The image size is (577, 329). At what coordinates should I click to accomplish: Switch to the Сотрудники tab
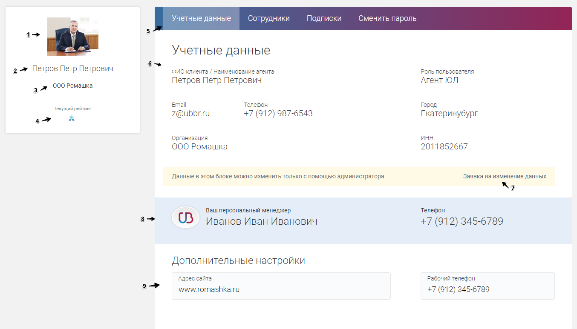pyautogui.click(x=269, y=18)
